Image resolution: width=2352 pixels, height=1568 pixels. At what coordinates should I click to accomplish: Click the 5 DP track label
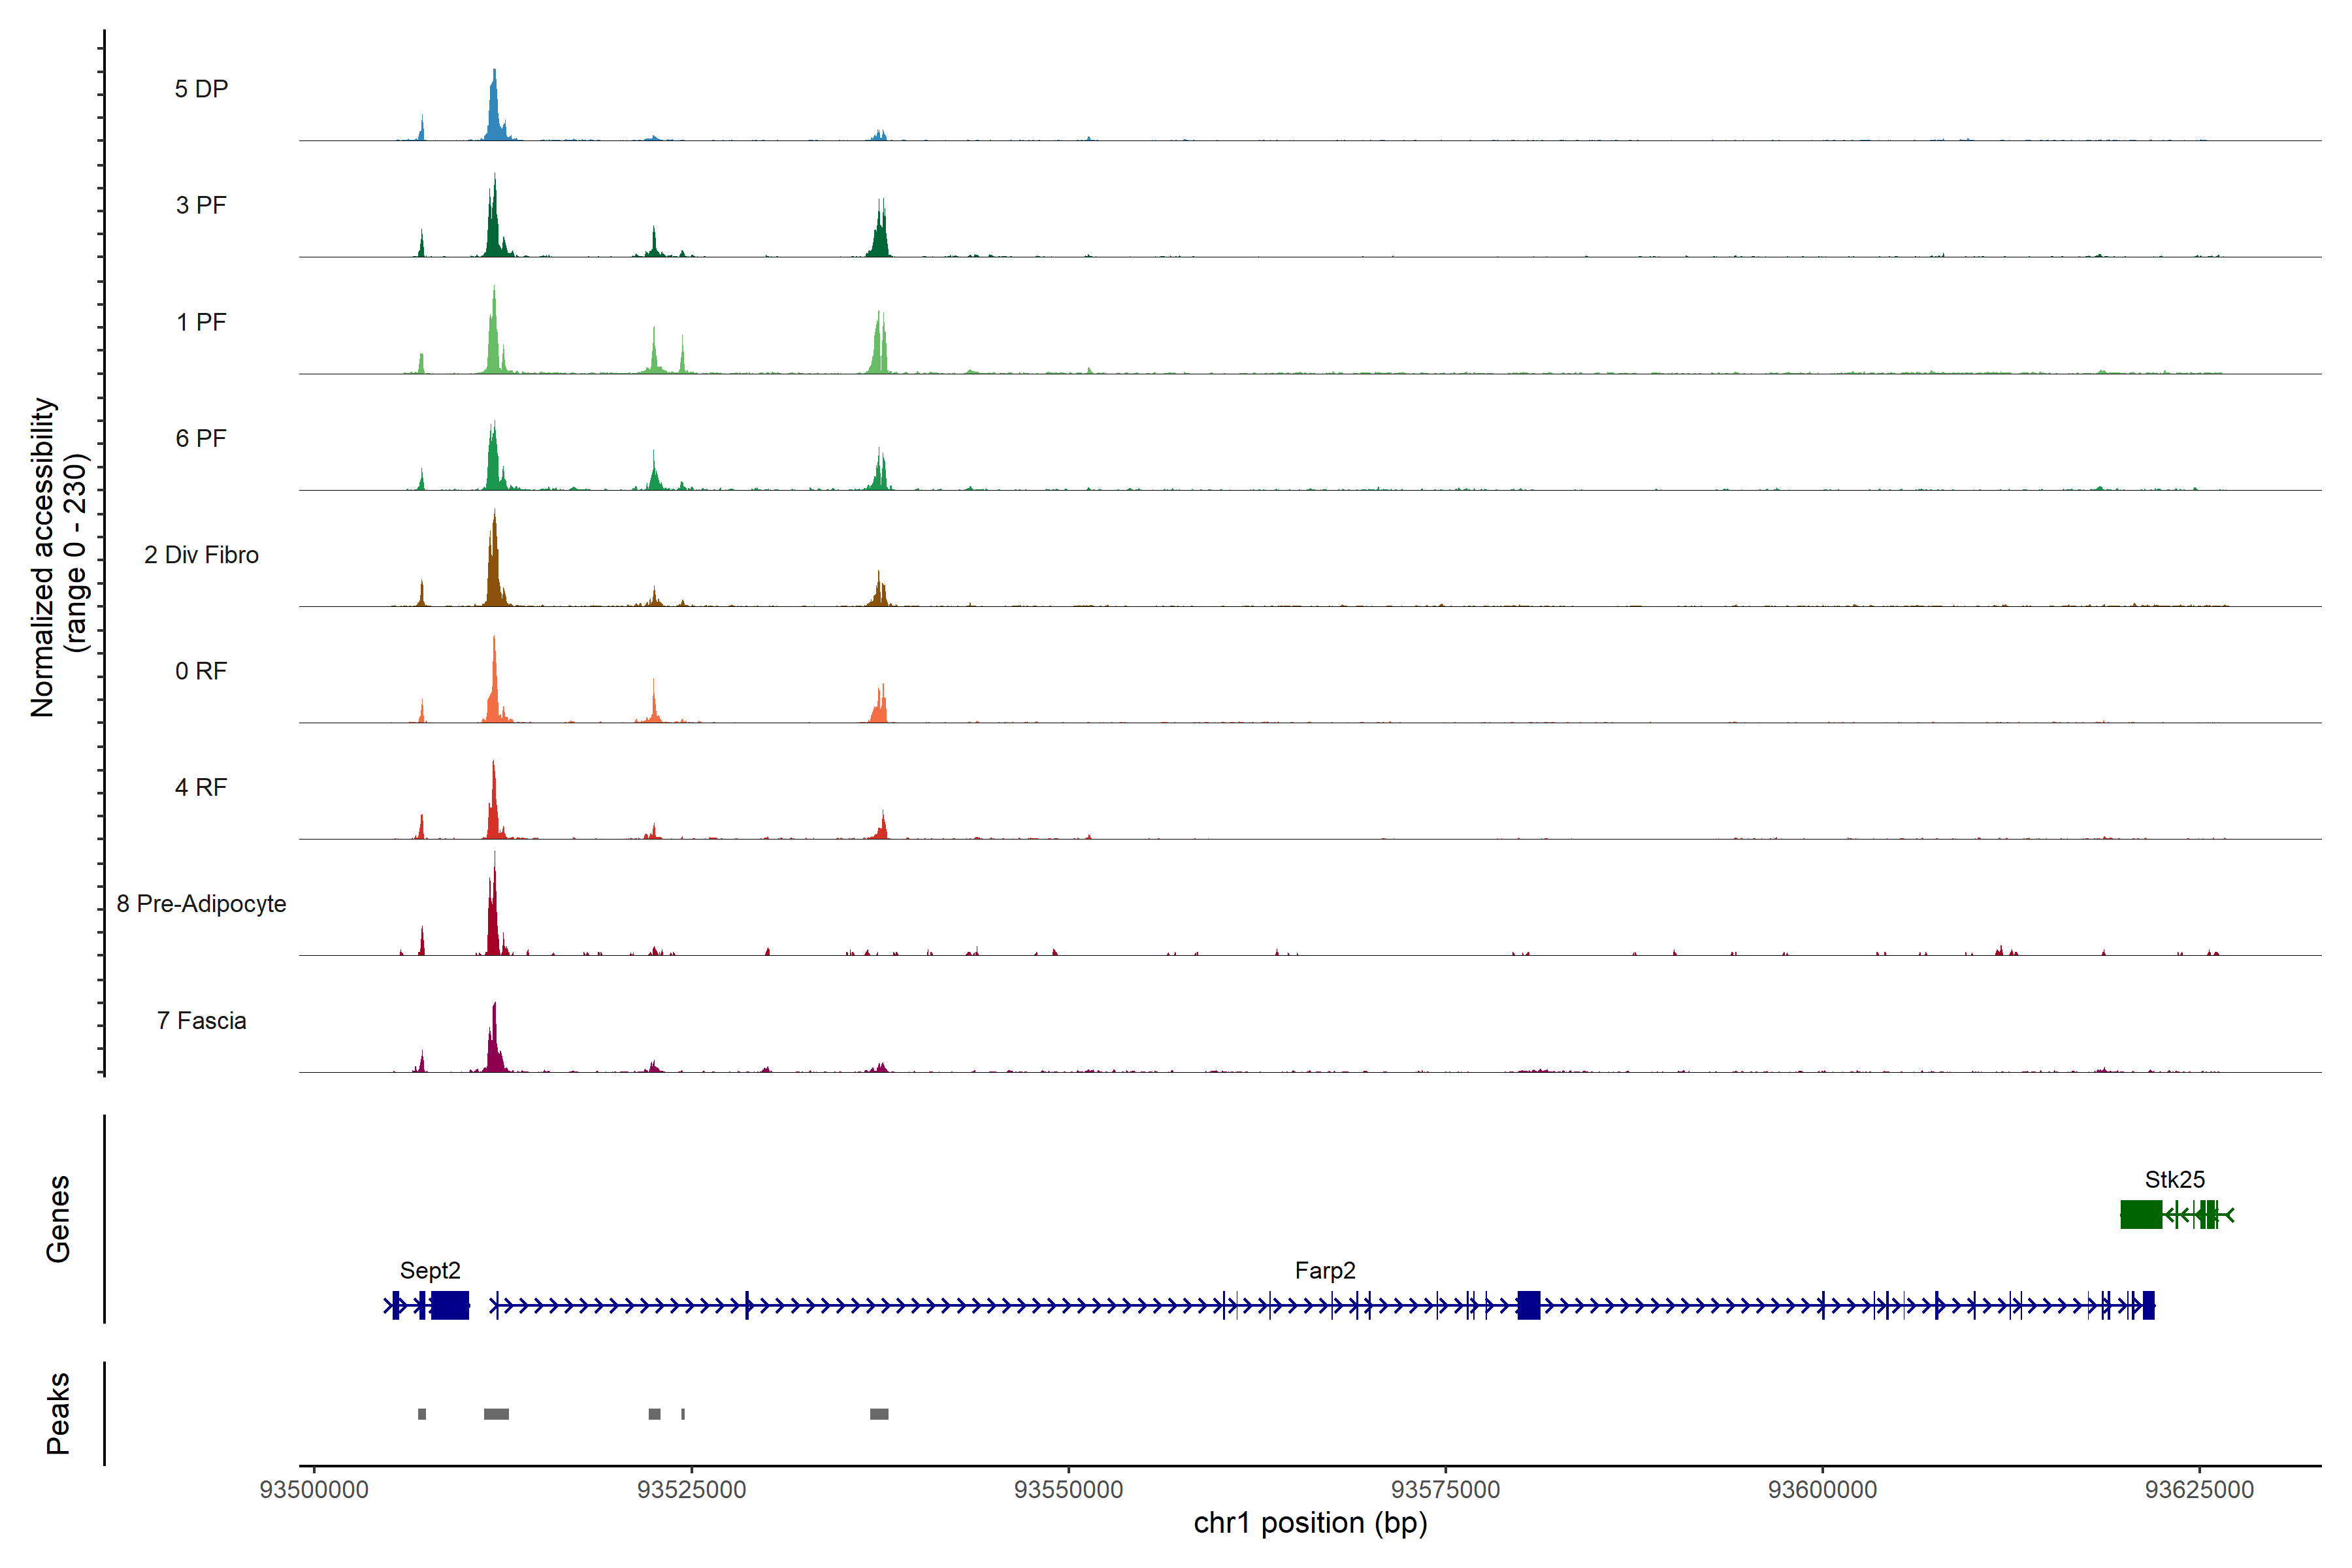201,89
